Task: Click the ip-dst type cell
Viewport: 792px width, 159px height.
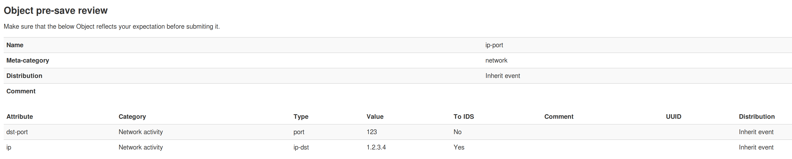Action: (301, 147)
